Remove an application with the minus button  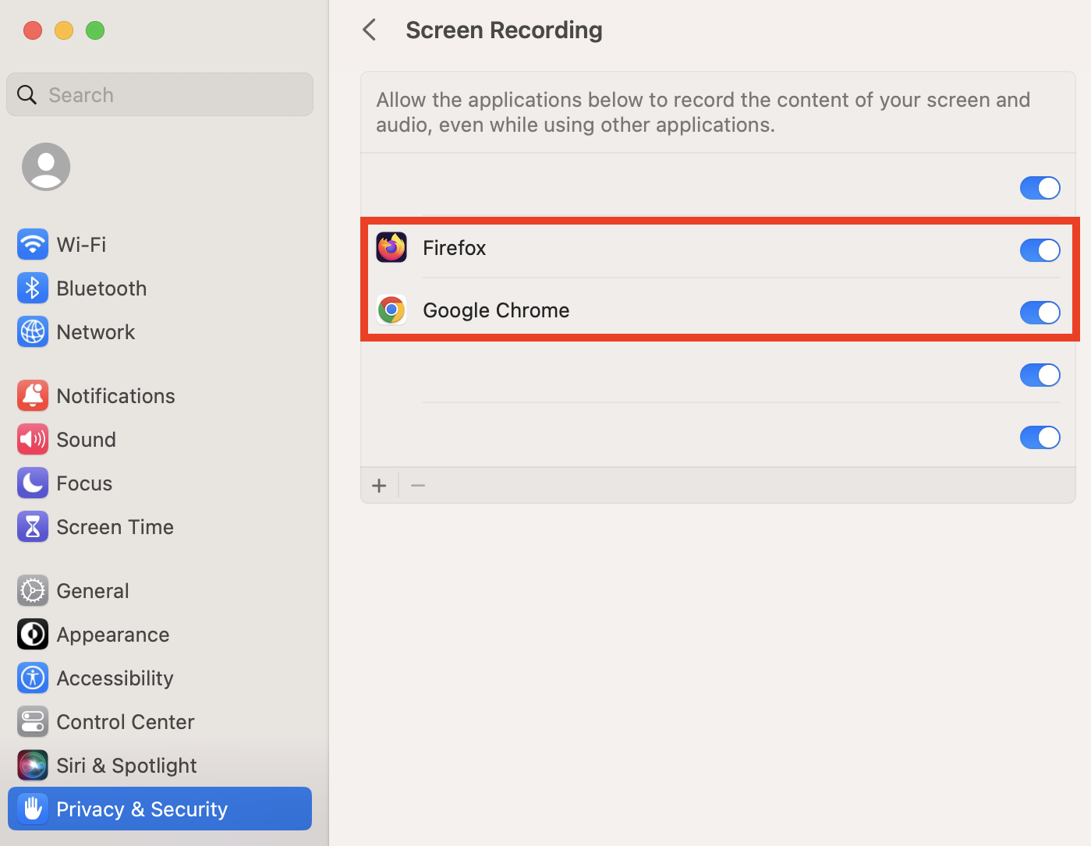418,486
